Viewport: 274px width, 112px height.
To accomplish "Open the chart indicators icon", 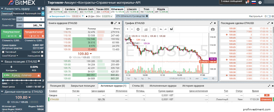I will point(146,29).
